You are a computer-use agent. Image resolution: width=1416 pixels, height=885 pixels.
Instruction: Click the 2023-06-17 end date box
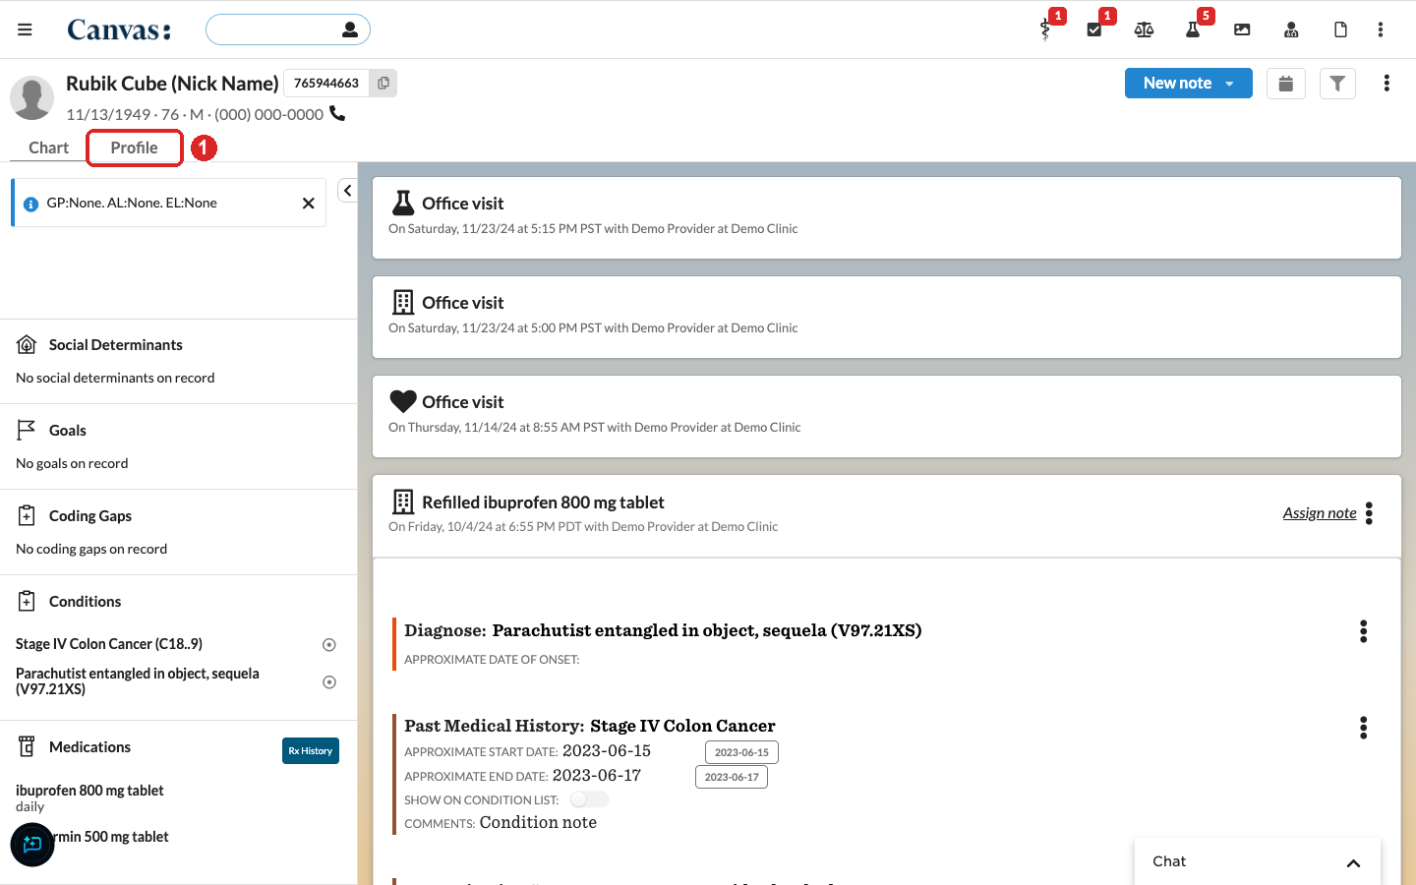tap(732, 777)
